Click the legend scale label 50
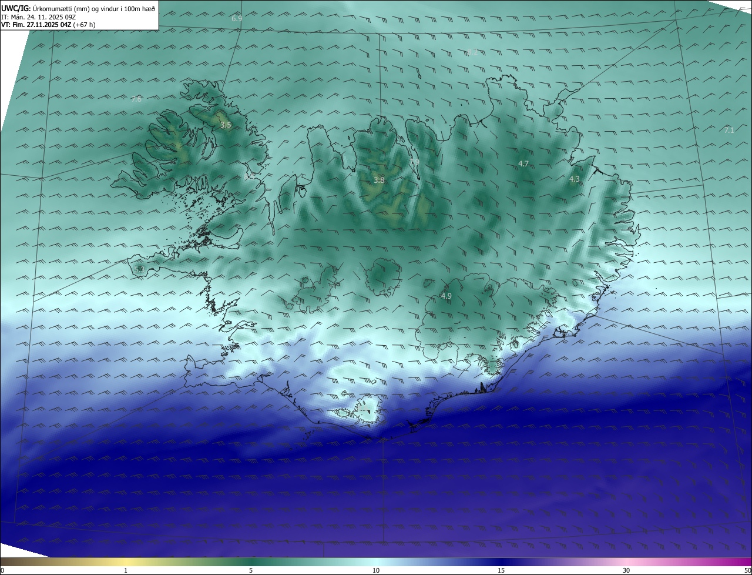 point(747,570)
